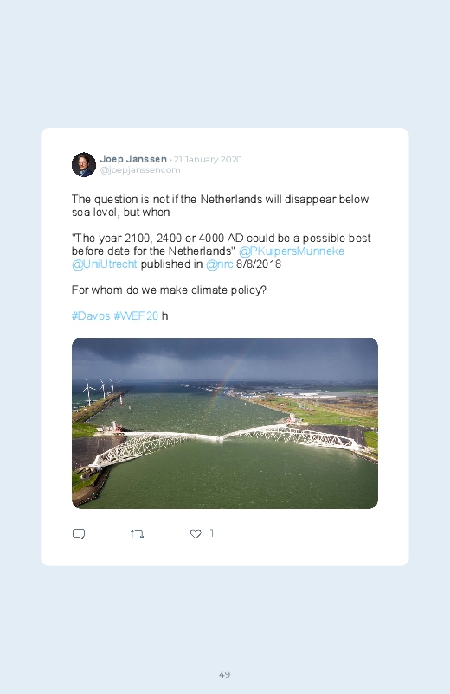
Task: Open the #Davos hashtag
Action: coord(91,315)
